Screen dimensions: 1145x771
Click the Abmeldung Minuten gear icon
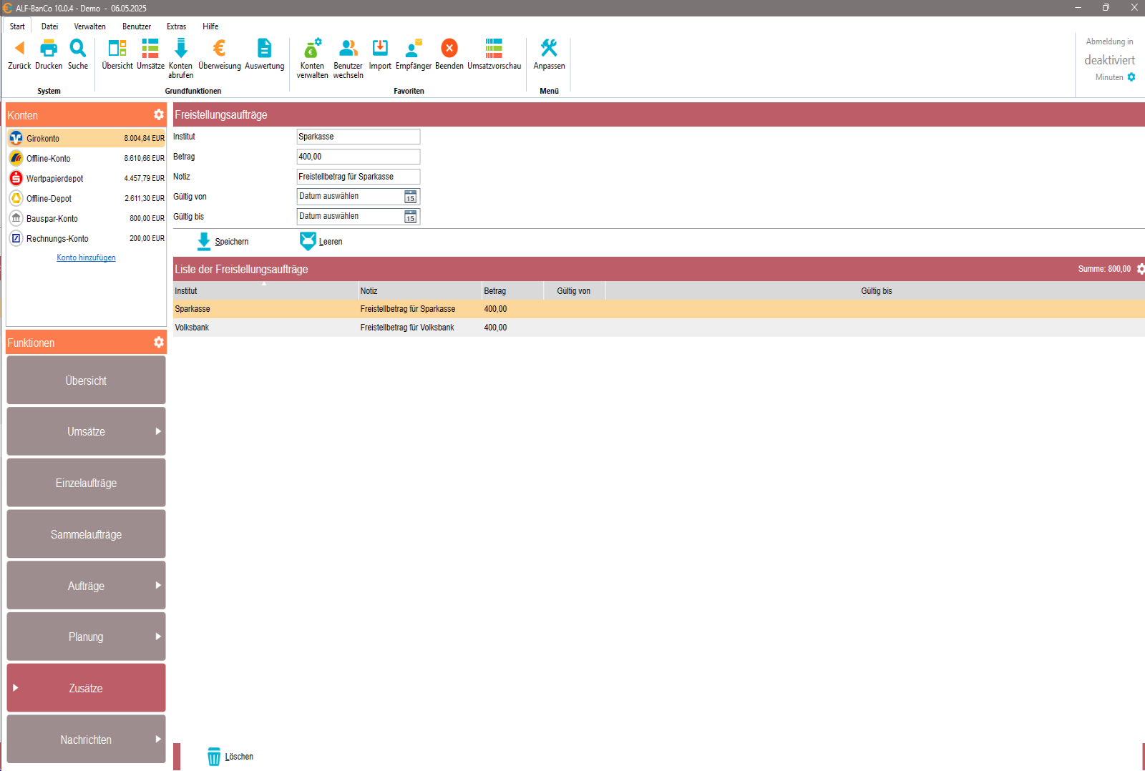tap(1131, 77)
